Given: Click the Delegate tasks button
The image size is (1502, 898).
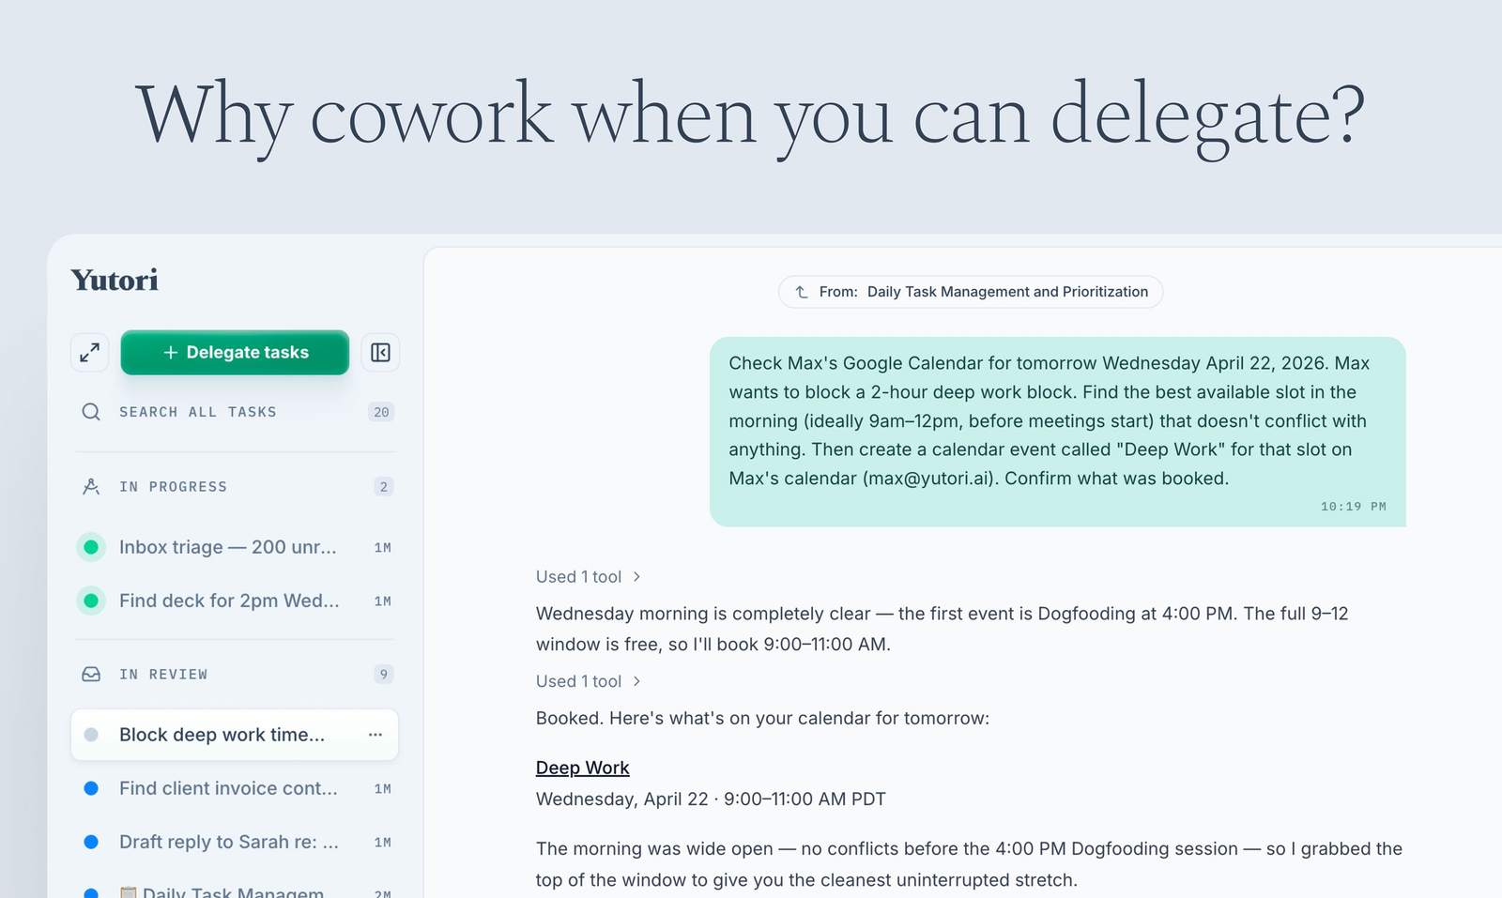Looking at the screenshot, I should click(x=235, y=353).
